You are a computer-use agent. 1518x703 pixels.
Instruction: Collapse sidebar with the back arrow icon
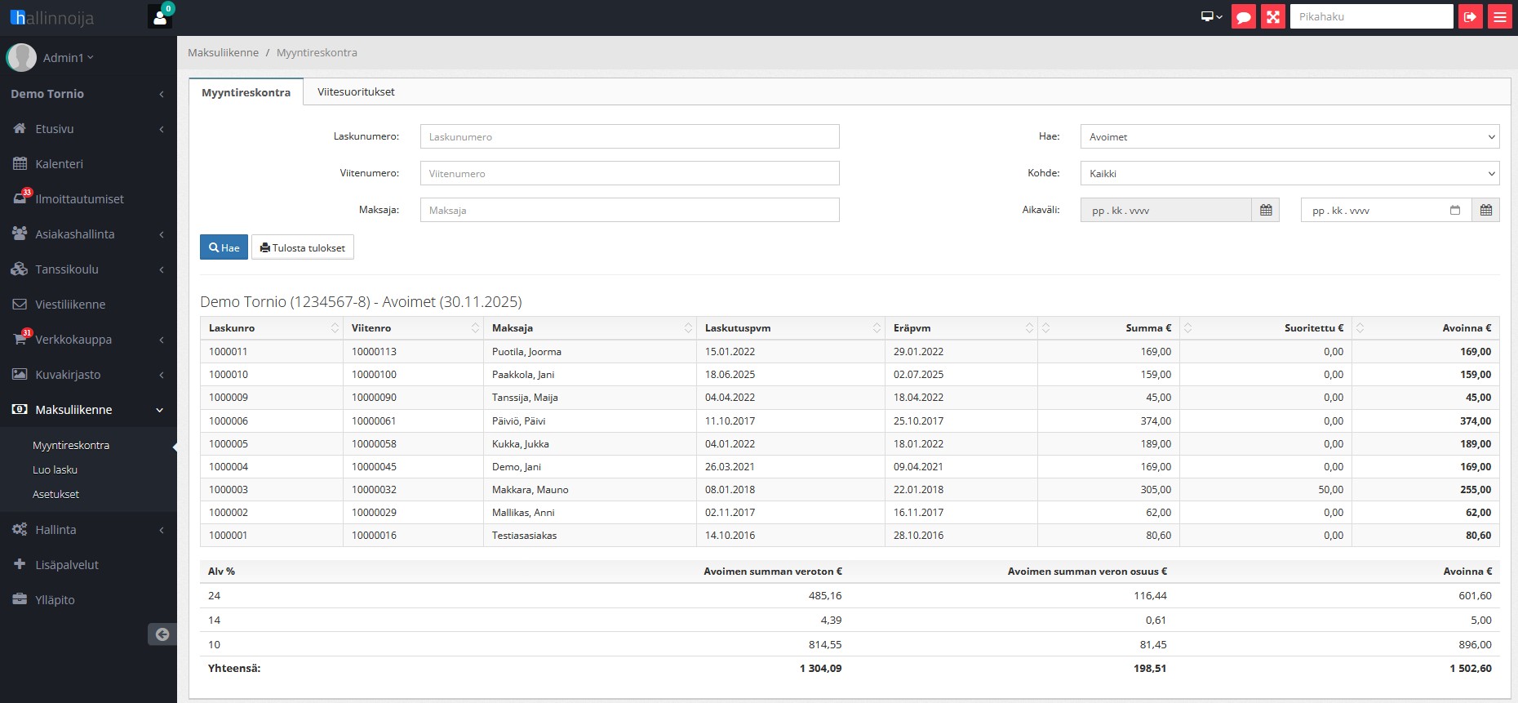pyautogui.click(x=162, y=634)
